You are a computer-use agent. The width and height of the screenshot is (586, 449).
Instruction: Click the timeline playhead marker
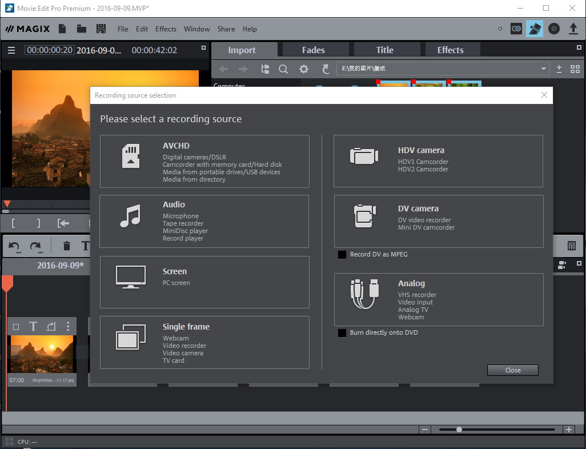click(x=7, y=283)
